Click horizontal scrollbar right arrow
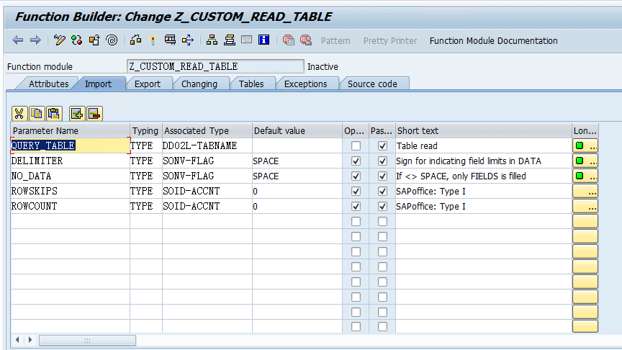The width and height of the screenshot is (622, 350). tap(30, 340)
